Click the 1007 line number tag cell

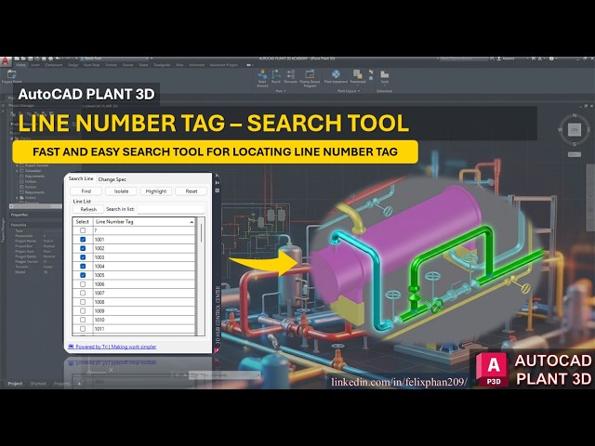[x=144, y=294]
